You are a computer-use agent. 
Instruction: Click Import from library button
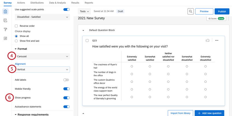[x=180, y=113]
